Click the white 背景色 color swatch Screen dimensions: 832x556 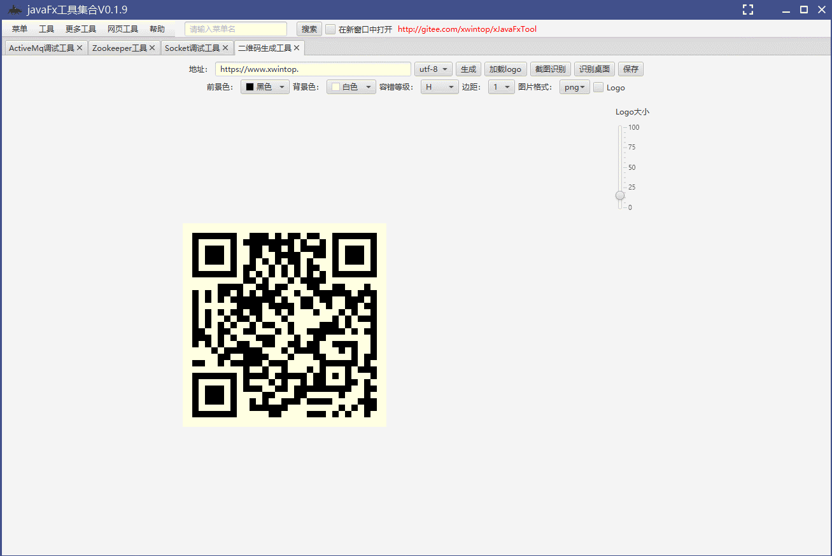pos(335,87)
